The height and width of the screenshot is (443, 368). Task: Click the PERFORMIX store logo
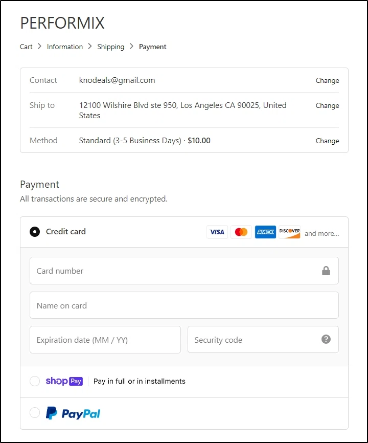pyautogui.click(x=62, y=23)
